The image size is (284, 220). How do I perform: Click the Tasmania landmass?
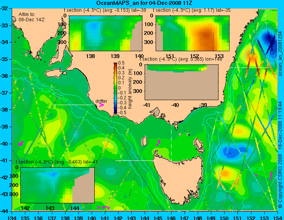(x=179, y=179)
